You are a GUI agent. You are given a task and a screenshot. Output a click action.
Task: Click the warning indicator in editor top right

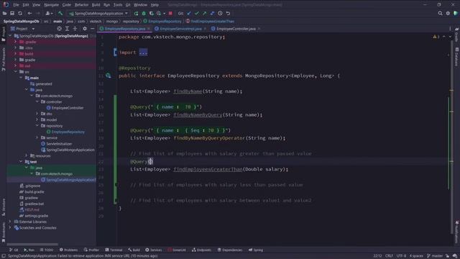[x=436, y=37]
